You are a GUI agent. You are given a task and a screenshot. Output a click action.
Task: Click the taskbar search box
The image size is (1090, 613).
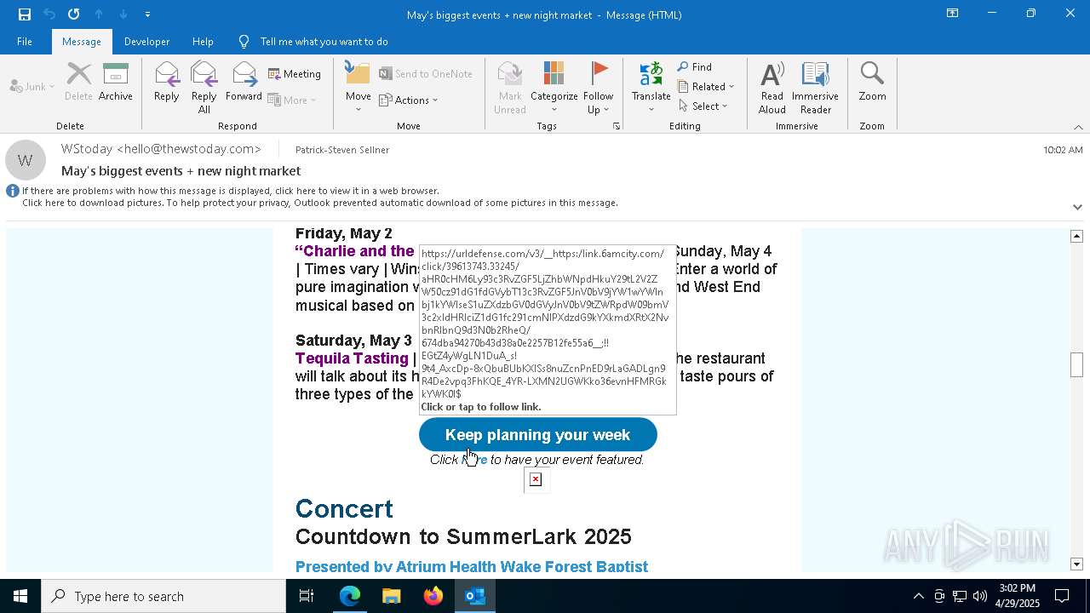tap(163, 596)
